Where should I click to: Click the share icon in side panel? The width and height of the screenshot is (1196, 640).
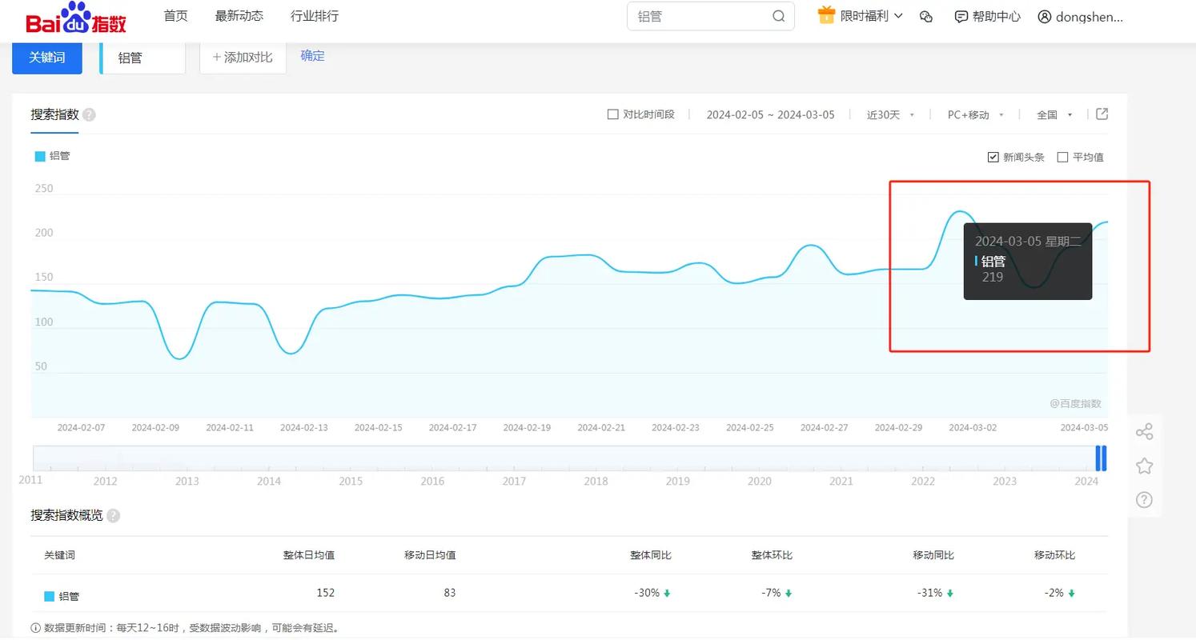click(x=1144, y=432)
